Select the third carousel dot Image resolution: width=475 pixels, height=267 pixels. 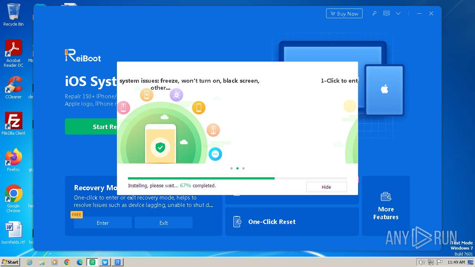(x=243, y=168)
